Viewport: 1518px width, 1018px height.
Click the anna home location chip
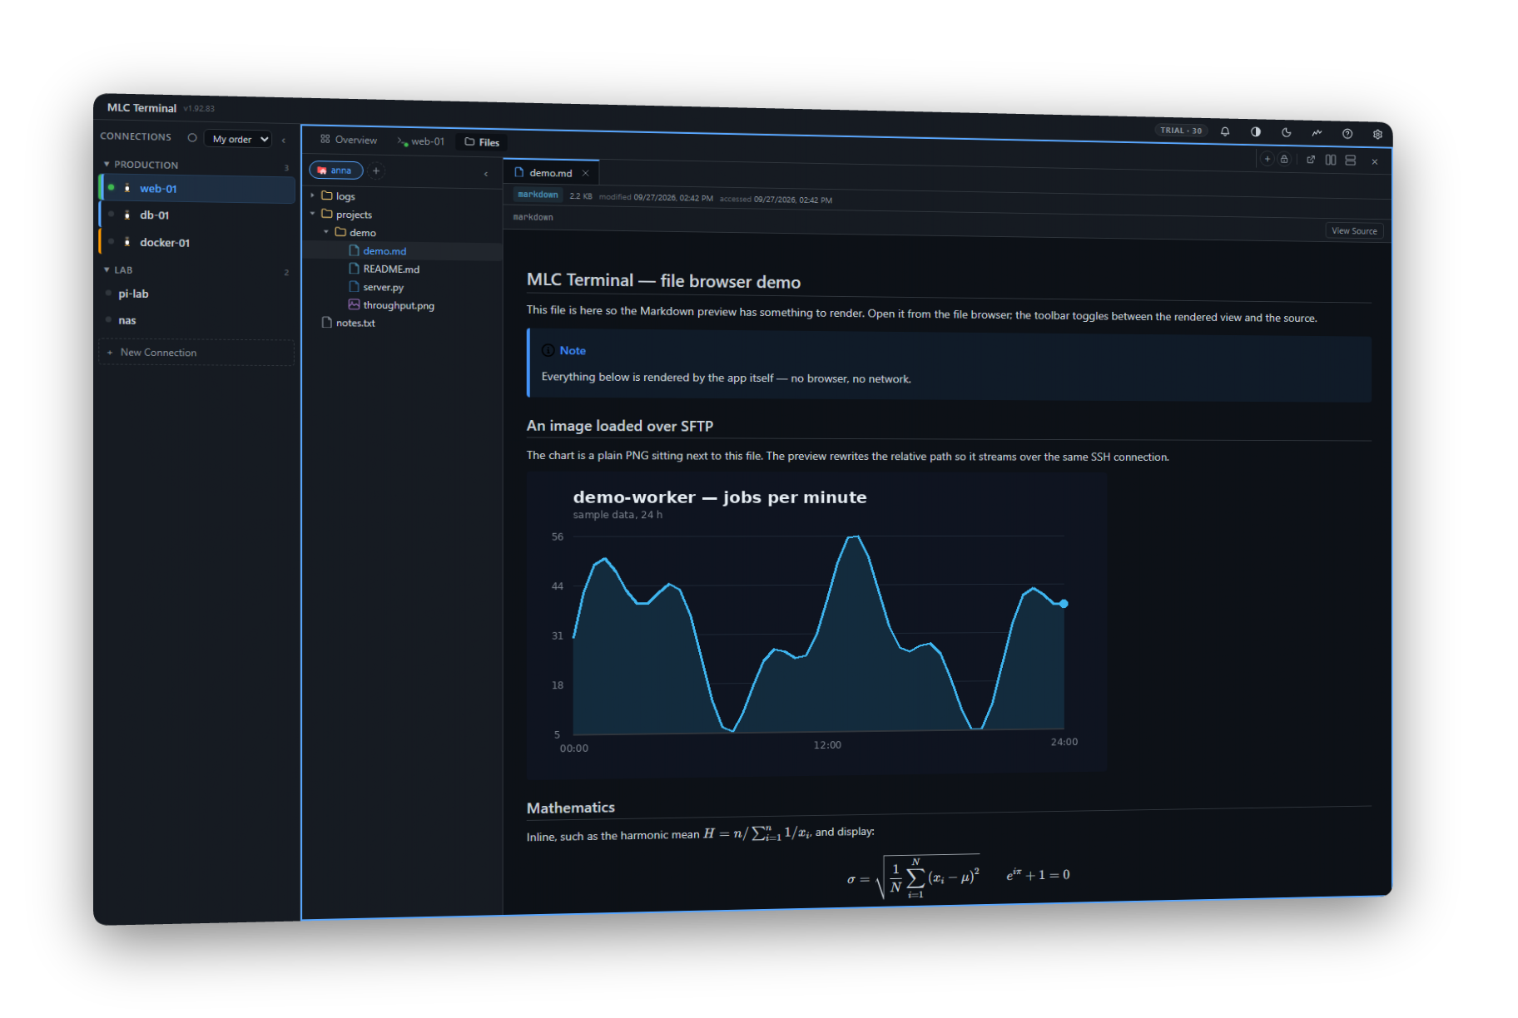(336, 170)
